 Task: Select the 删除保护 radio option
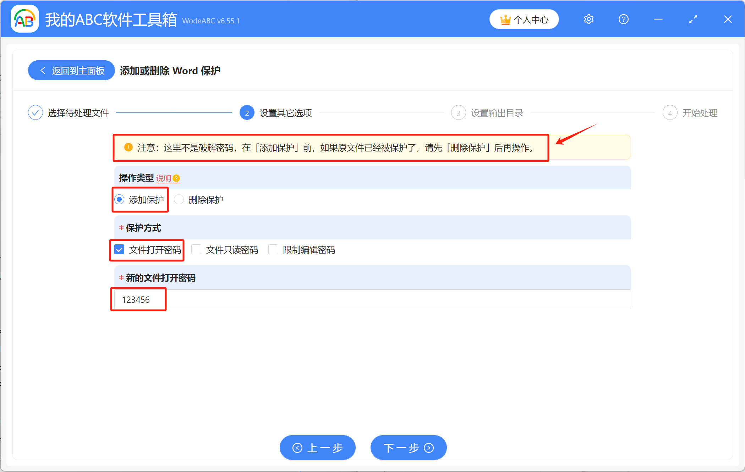pyautogui.click(x=179, y=200)
